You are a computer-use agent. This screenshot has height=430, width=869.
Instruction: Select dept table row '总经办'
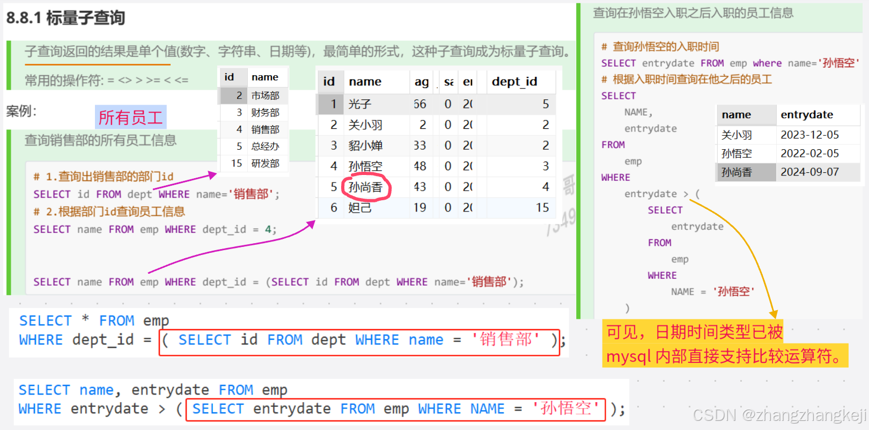(x=254, y=146)
